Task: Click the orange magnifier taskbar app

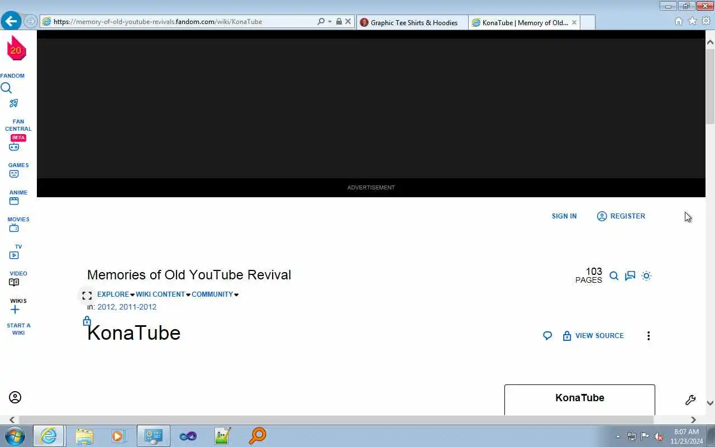Action: (x=258, y=436)
